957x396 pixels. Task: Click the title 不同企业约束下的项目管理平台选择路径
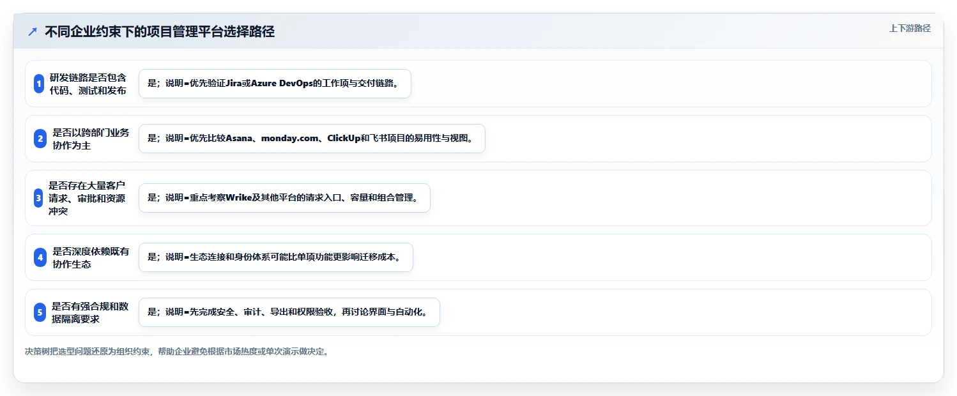click(x=160, y=31)
